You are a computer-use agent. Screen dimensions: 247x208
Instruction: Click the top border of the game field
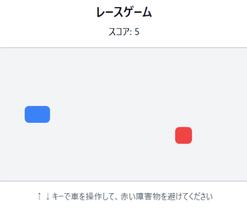pos(123,48)
